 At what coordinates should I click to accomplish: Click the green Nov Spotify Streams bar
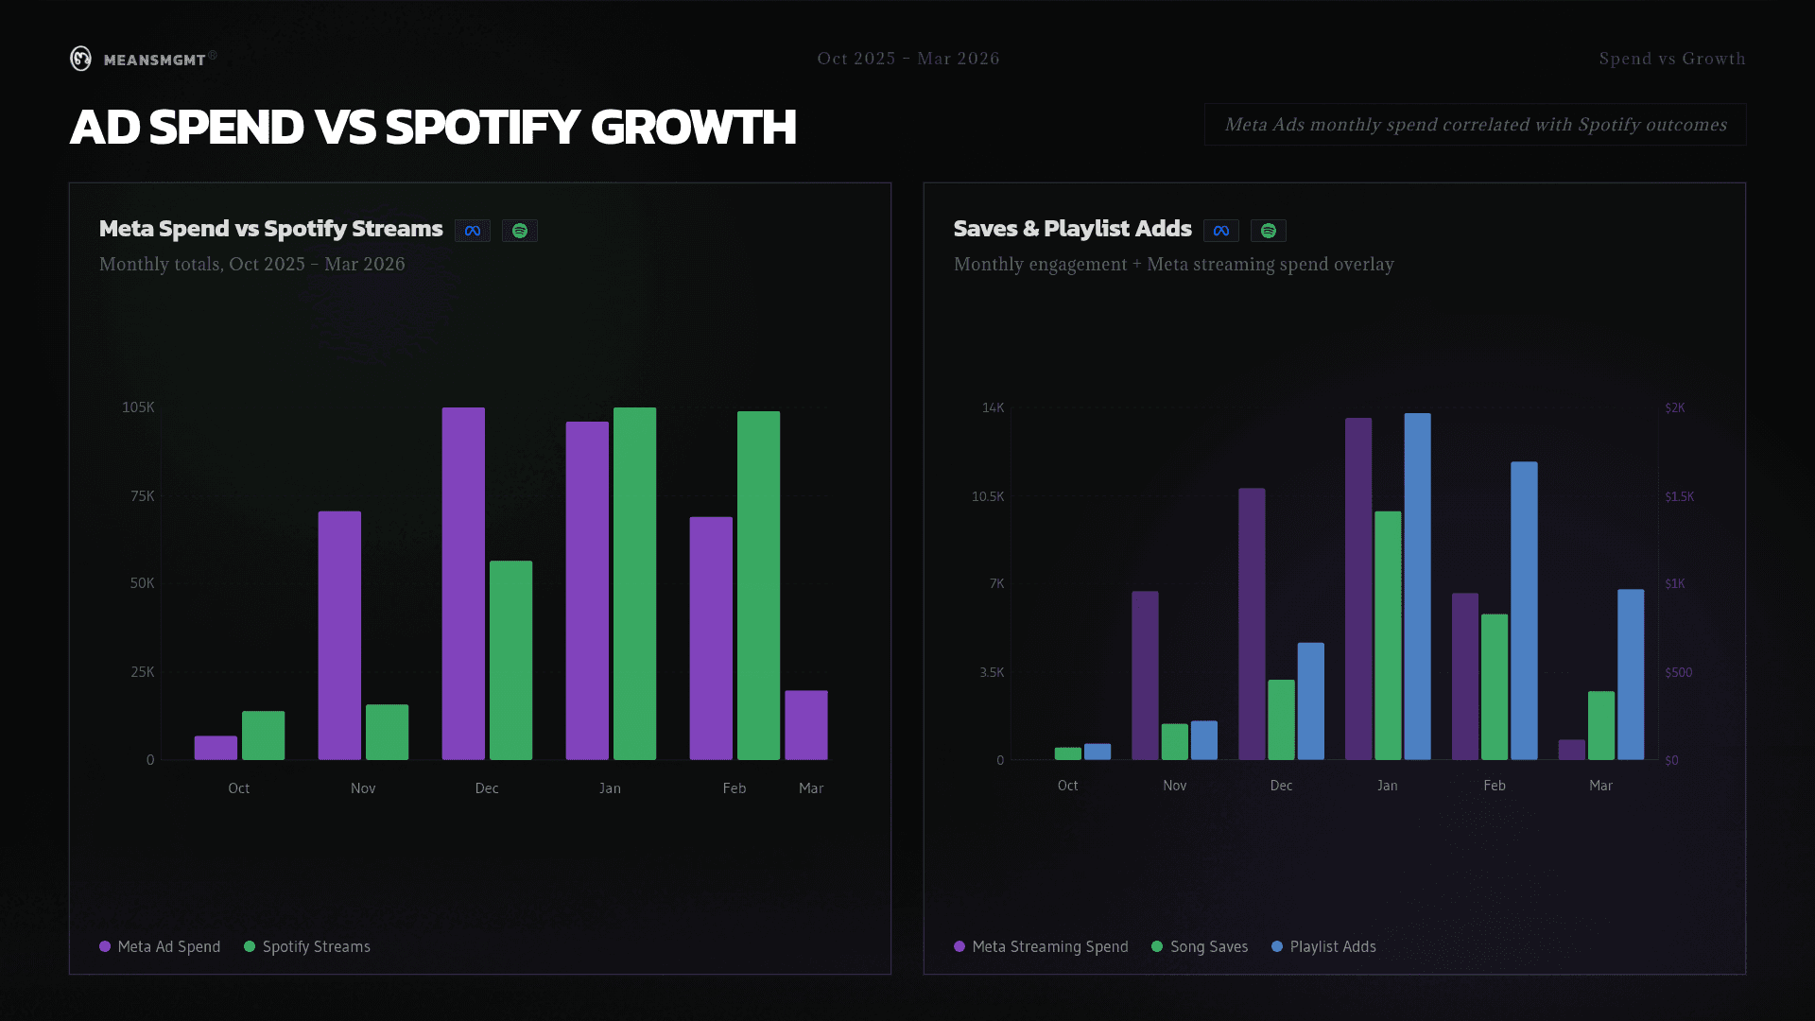click(x=387, y=732)
